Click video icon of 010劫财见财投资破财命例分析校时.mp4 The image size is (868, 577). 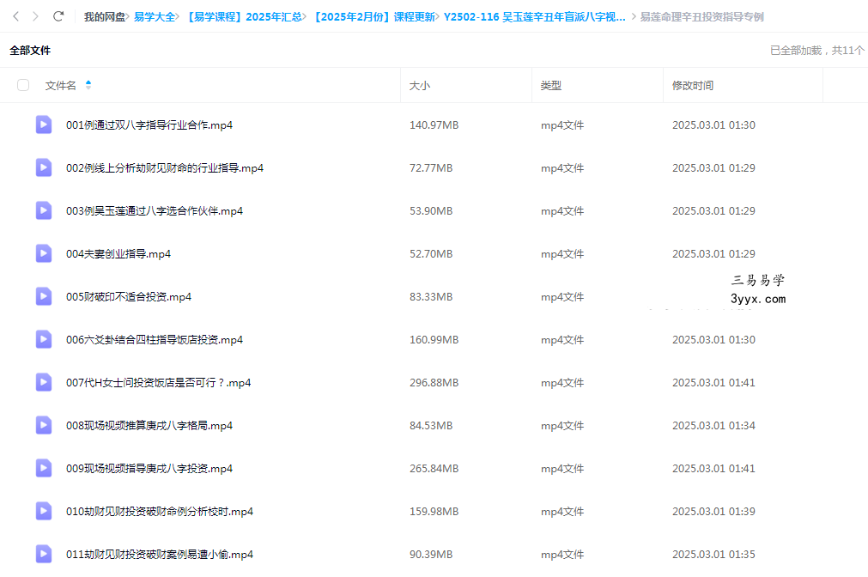click(x=44, y=511)
